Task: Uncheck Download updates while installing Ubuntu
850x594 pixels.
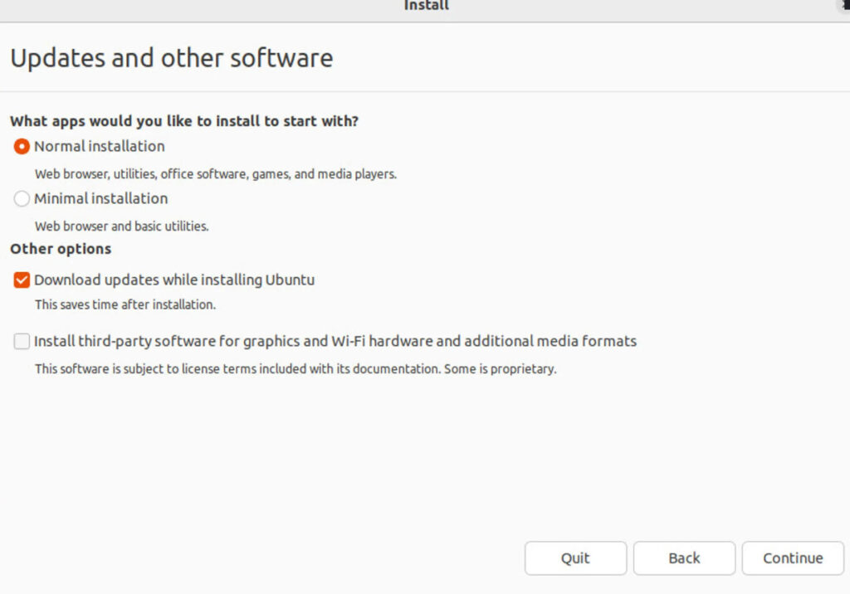Action: click(22, 280)
